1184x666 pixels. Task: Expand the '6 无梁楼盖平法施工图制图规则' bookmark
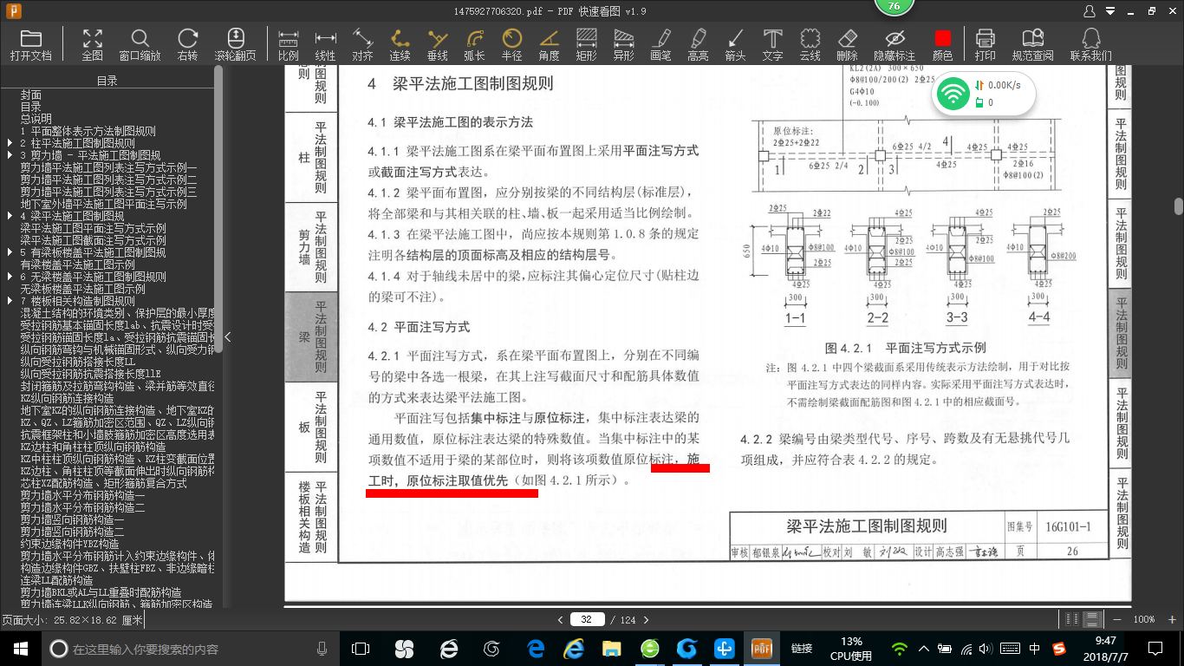point(10,277)
